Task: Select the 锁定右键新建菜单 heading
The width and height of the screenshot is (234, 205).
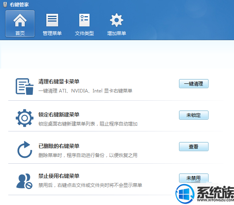Action: pos(59,115)
